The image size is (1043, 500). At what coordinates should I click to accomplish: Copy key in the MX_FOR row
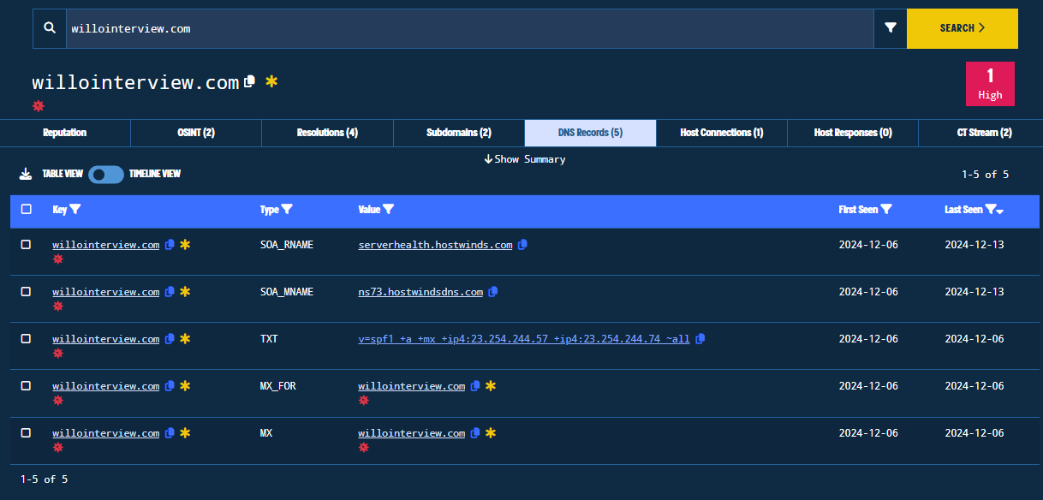tap(170, 386)
